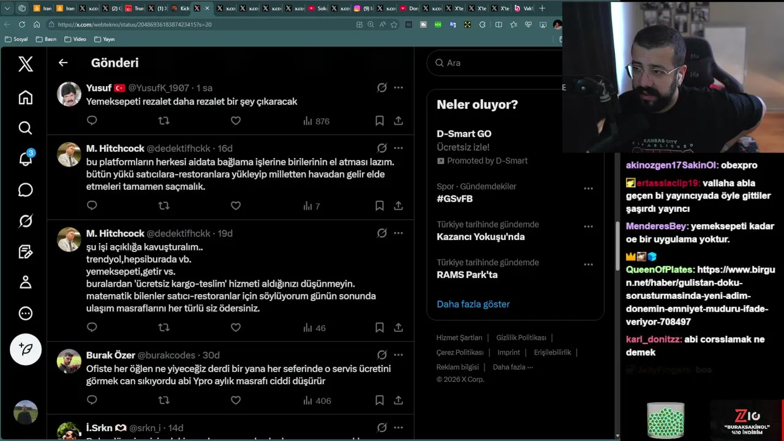Click Daha fazla göster link
This screenshot has width=784, height=441.
coord(473,304)
